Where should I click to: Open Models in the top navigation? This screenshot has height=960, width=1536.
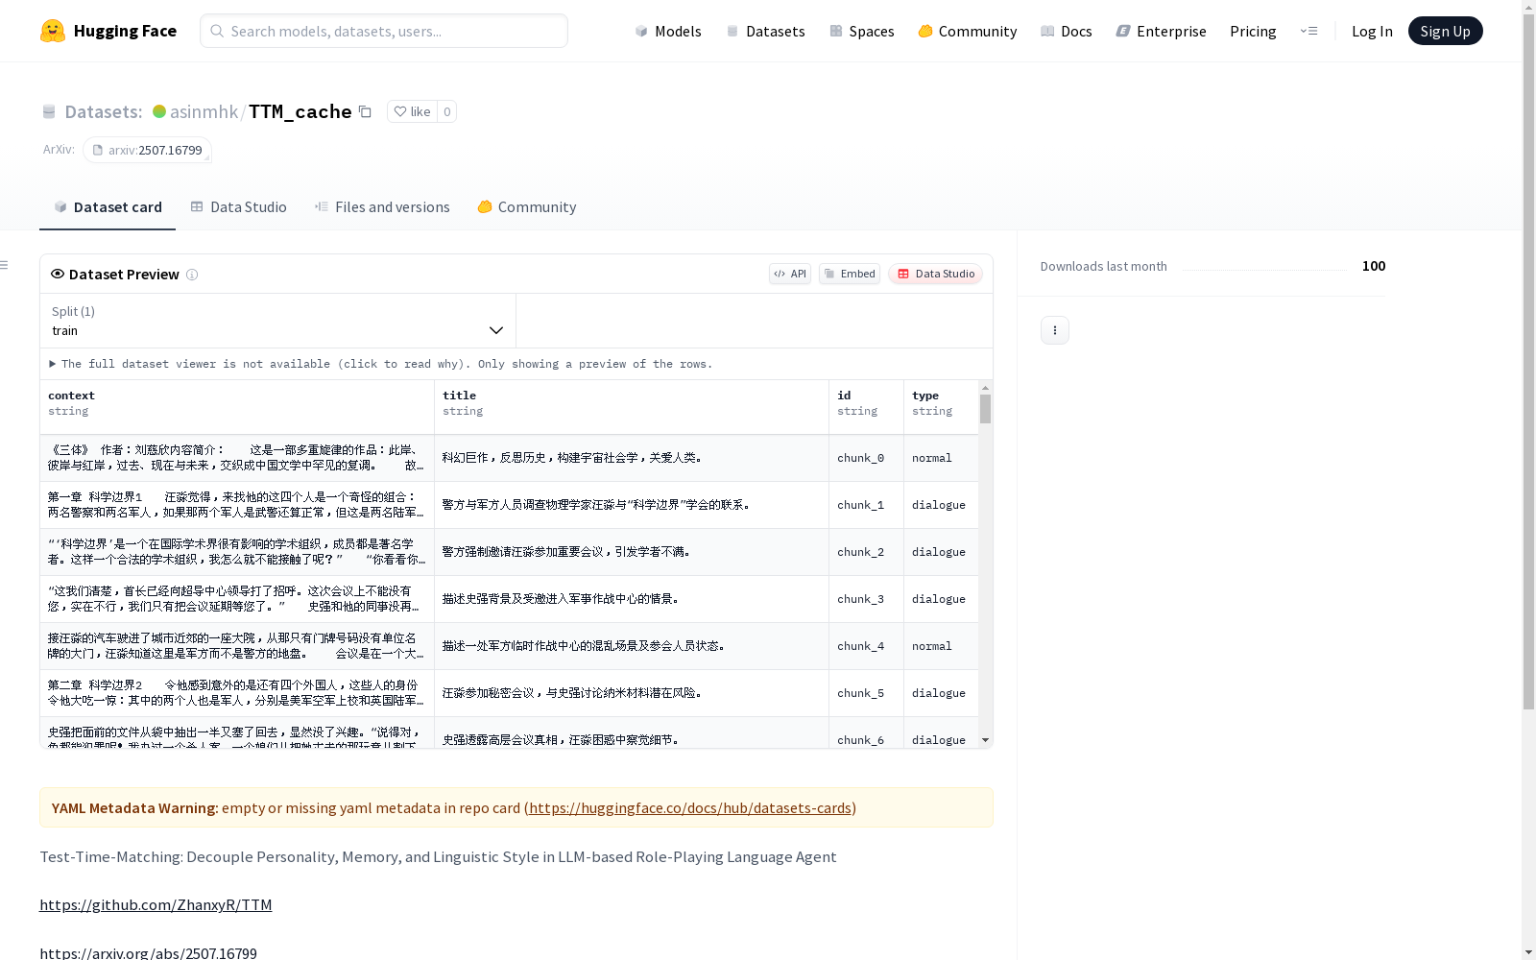pos(668,31)
